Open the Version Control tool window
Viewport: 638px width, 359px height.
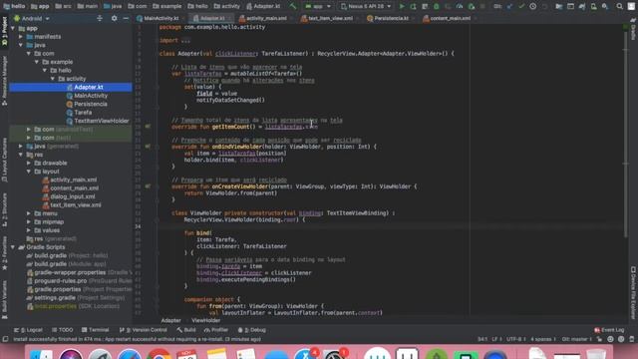tap(144, 330)
